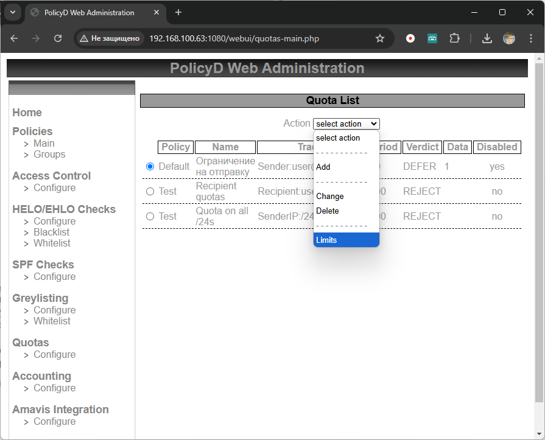Image resolution: width=545 pixels, height=440 pixels.
Task: Choose 'select action' option in dropdown list
Action: [x=346, y=138]
